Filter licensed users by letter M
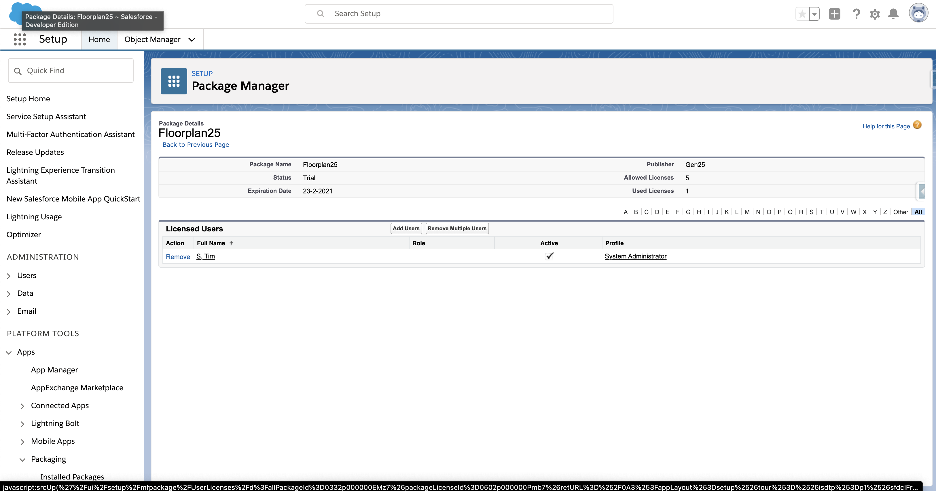 point(747,212)
